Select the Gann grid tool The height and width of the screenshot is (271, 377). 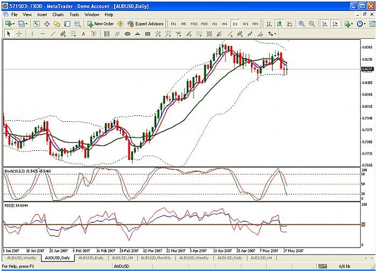[x=209, y=34]
